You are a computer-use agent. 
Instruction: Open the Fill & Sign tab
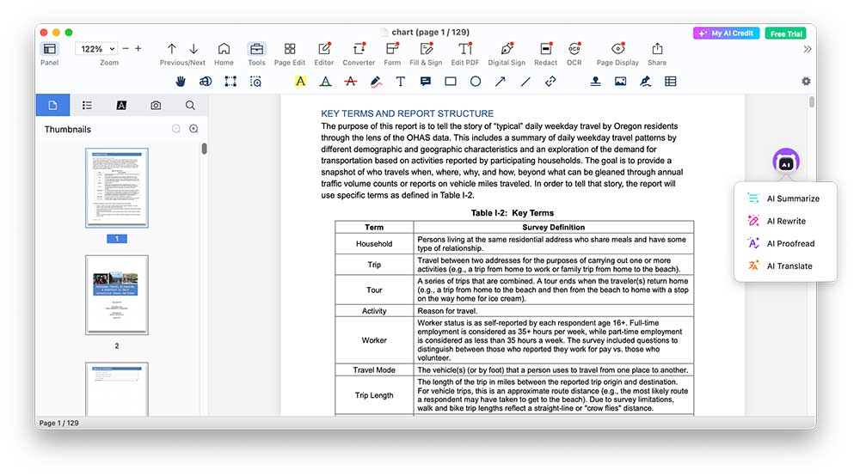426,53
